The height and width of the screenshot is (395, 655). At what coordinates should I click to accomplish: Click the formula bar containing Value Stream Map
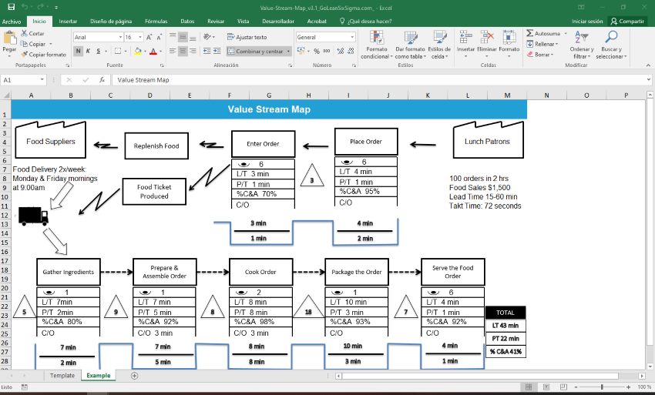[378, 80]
